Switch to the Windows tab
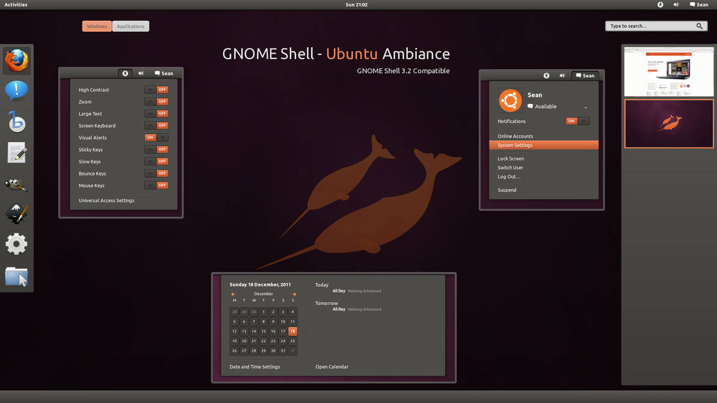717x403 pixels. [97, 26]
